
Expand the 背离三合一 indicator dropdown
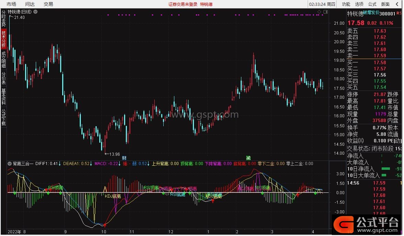[10, 164]
